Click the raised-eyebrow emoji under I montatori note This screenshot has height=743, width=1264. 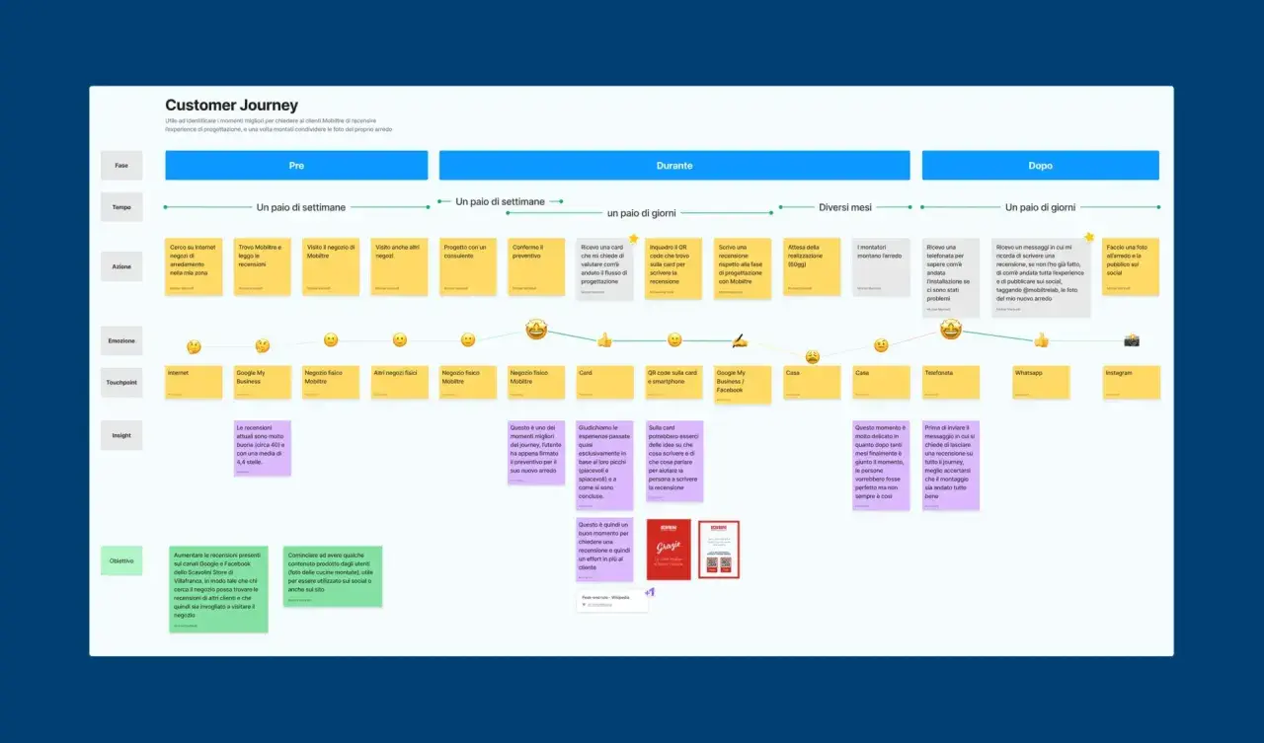point(881,345)
